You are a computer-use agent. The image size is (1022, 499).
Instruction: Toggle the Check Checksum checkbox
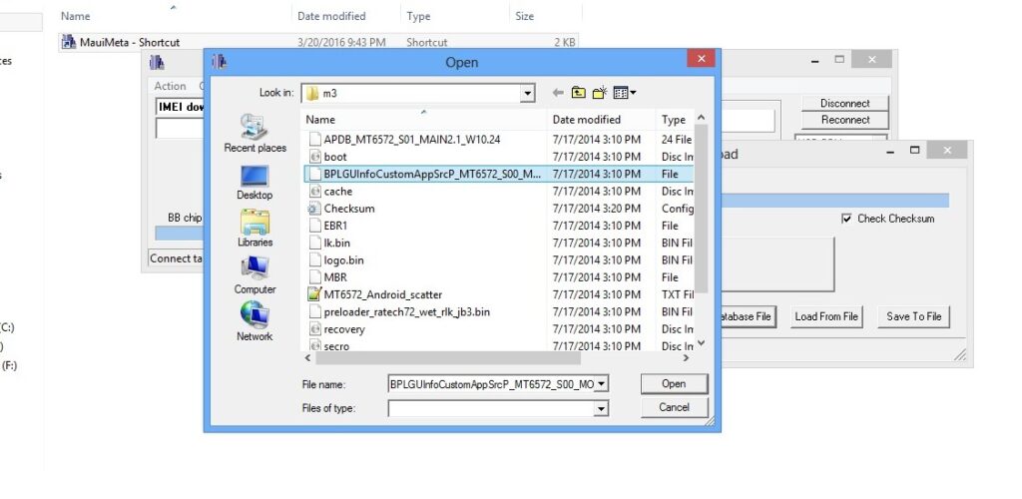(846, 219)
